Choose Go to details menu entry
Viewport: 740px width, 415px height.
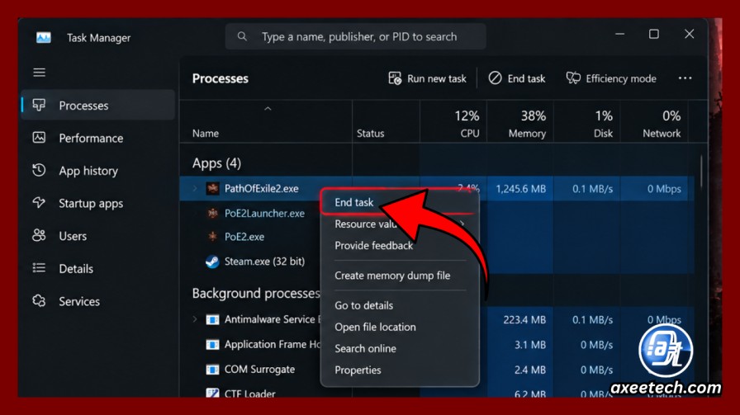(364, 305)
